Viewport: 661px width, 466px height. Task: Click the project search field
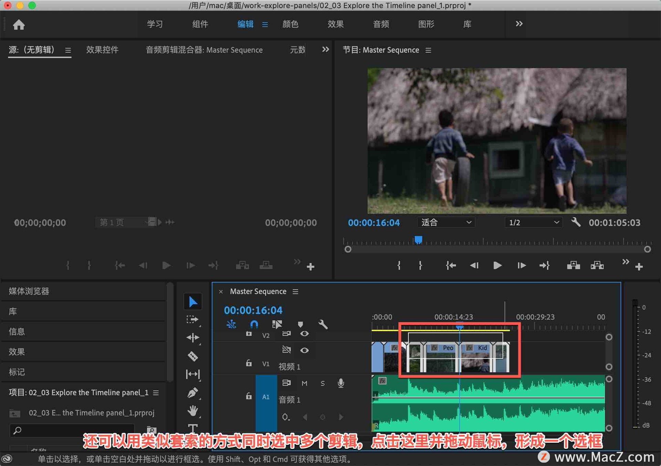(72, 430)
